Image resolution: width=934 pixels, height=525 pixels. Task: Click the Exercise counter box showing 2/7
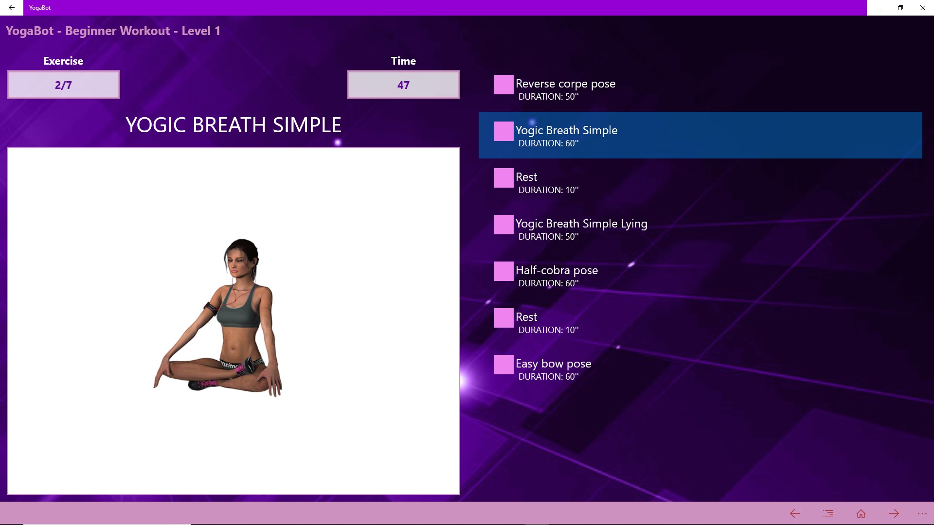point(63,85)
